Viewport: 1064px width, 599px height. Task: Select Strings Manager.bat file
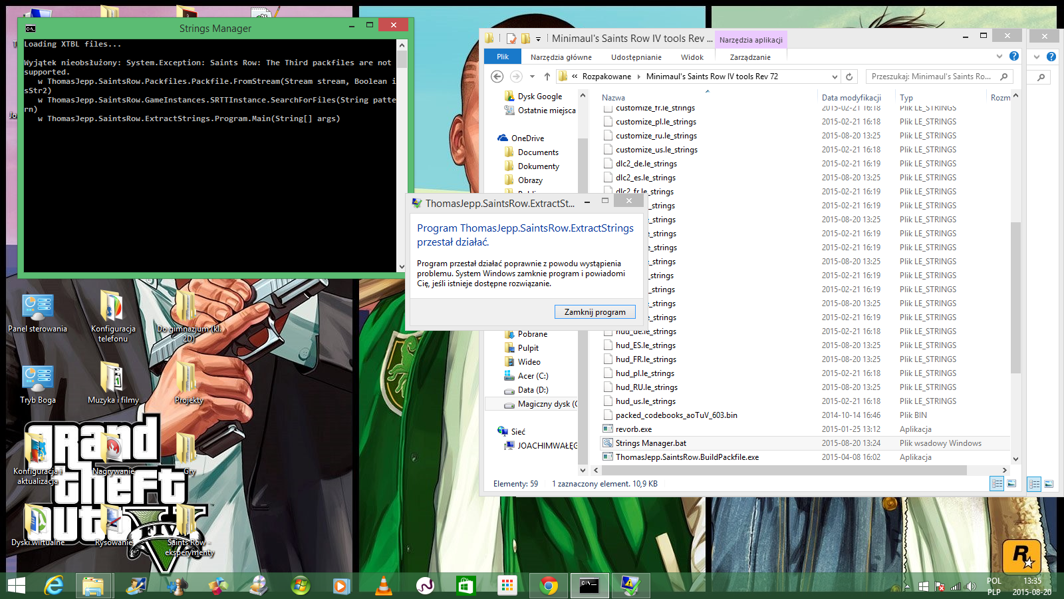click(x=651, y=443)
